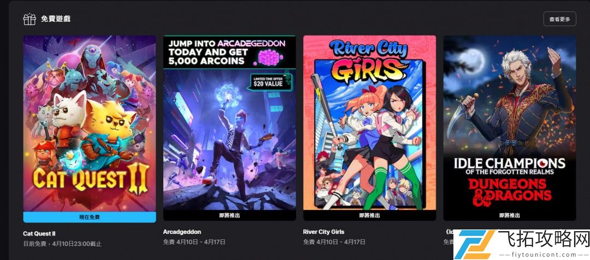This screenshot has height=260, width=590.
Task: Click the gift box icon beside 免費遊戲
Action: coord(29,19)
